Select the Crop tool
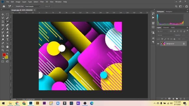This screenshot has width=189, height=106. point(3,21)
